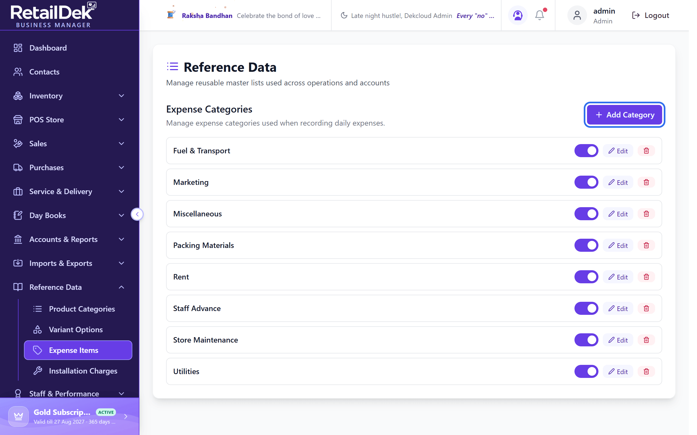This screenshot has height=435, width=697.
Task: Expand the Day Books menu
Action: point(69,216)
